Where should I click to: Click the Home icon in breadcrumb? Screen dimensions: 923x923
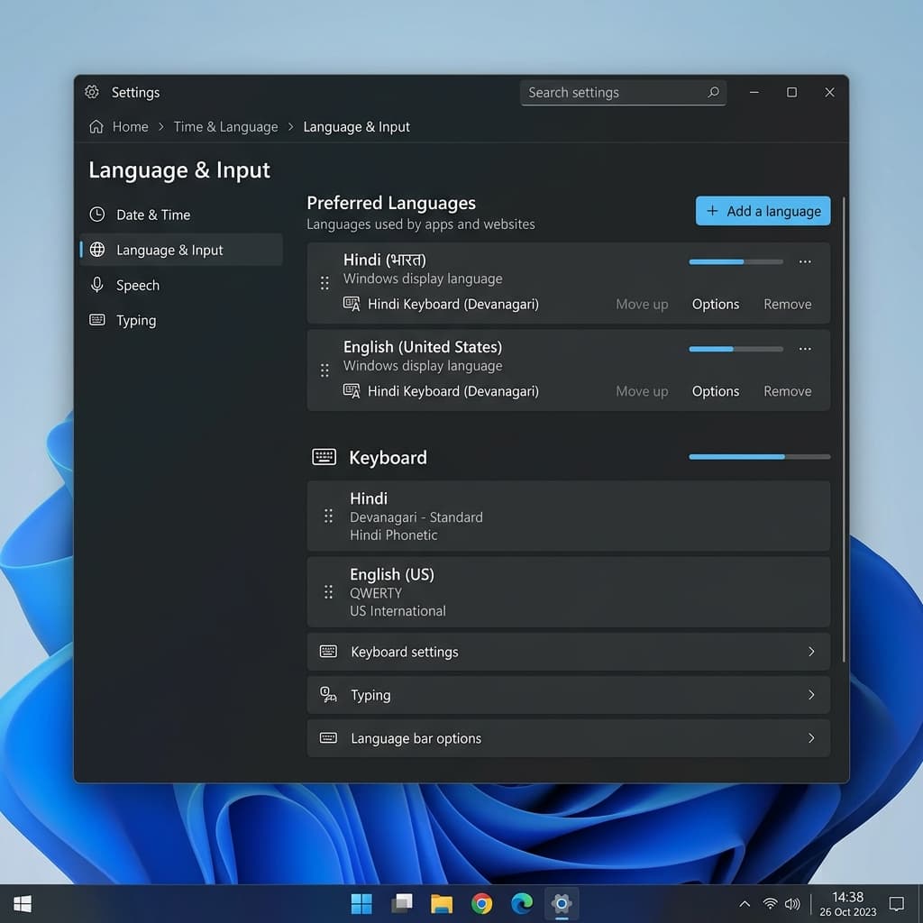tap(96, 126)
